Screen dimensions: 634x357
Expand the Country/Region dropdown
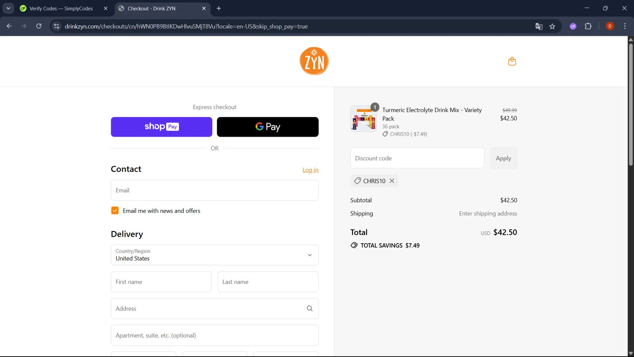point(215,255)
